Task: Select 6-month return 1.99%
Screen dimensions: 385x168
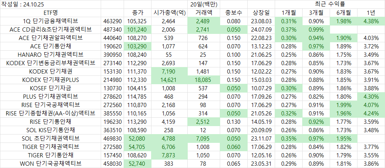Action: click(343, 105)
